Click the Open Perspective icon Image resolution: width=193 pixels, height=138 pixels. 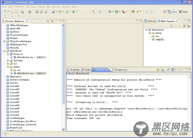[x=165, y=12]
